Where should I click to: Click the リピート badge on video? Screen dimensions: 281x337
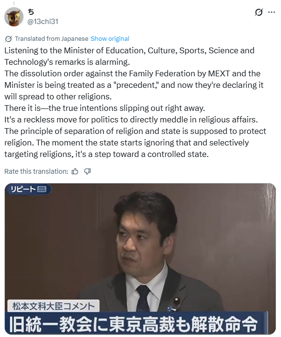coord(28,189)
